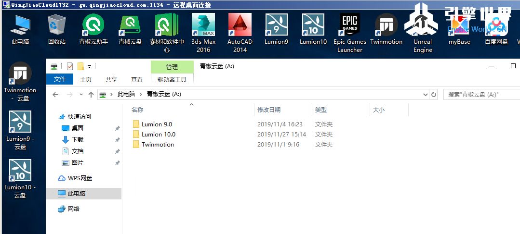
Task: Open Twinmotion - 云盘 desktop shortcut
Action: 20,81
